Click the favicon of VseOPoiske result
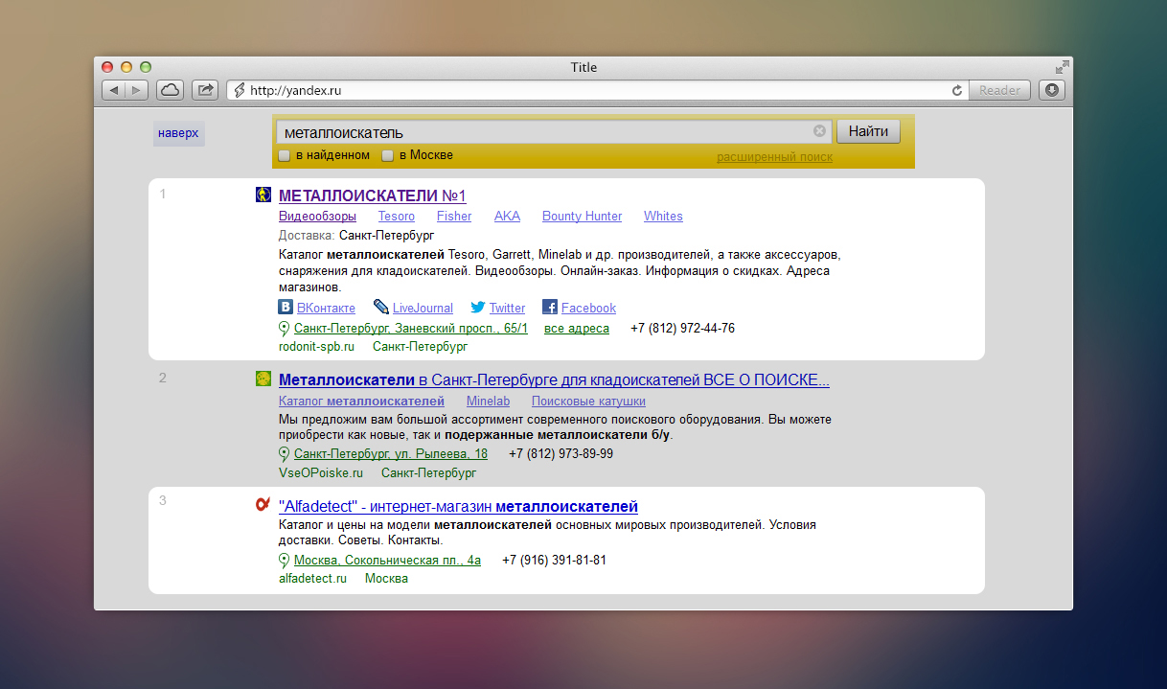The height and width of the screenshot is (689, 1167). pyautogui.click(x=263, y=379)
